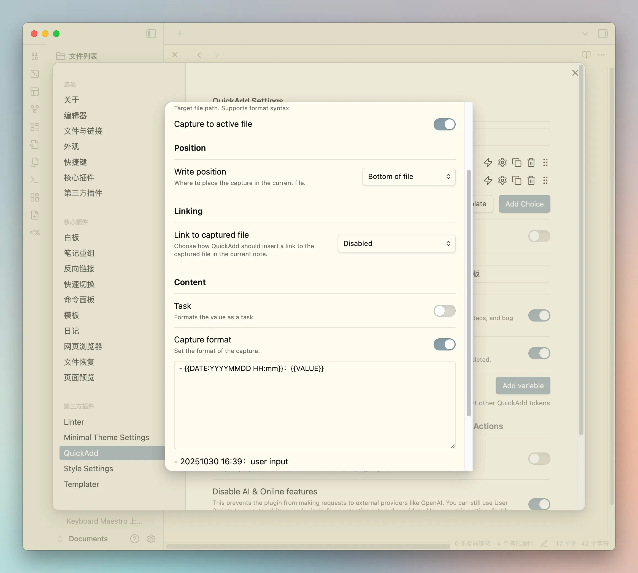Viewport: 638px width, 573px height.
Task: Click the lightning bolt icon in first choice row
Action: (488, 162)
